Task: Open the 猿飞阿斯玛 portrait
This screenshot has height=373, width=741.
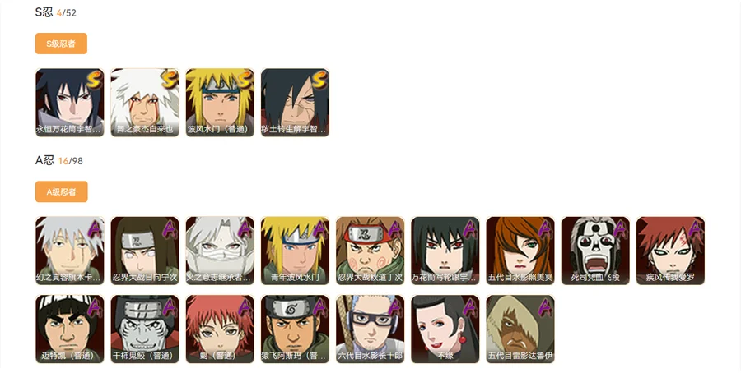Action: pos(296,329)
